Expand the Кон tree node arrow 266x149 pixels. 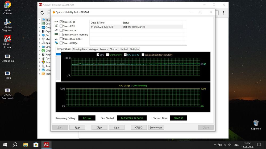[x=39, y=66]
